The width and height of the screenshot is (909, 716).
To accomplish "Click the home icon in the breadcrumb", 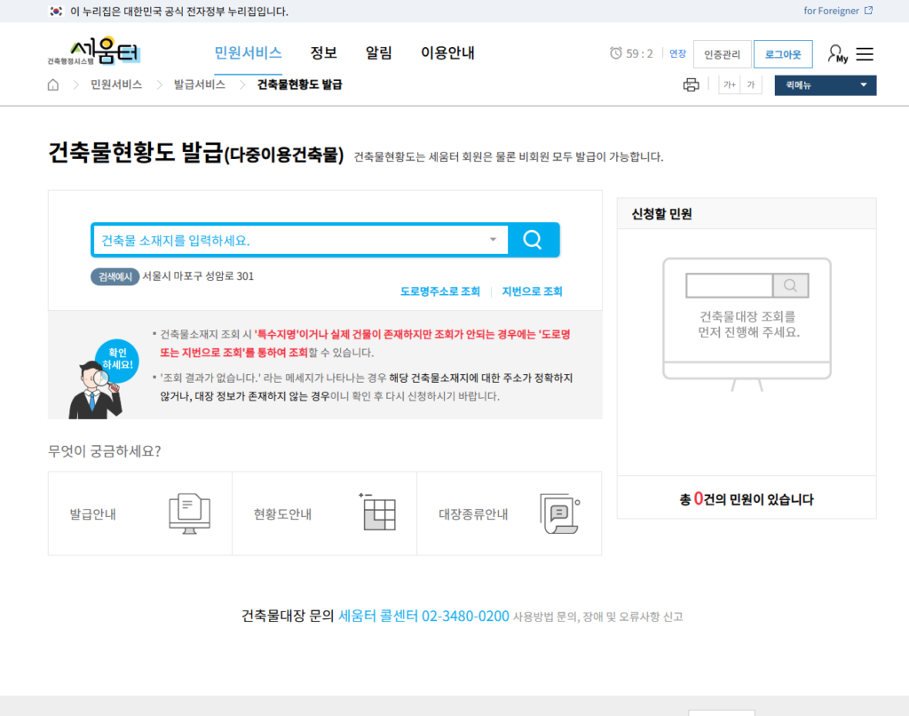I will [x=52, y=84].
